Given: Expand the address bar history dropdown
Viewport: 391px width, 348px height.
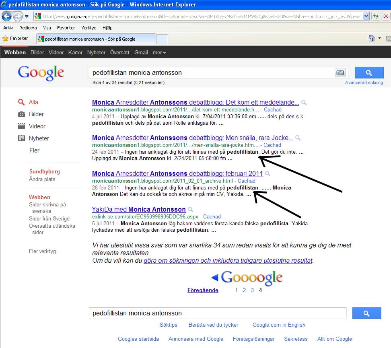Looking at the screenshot, I should [x=366, y=16].
